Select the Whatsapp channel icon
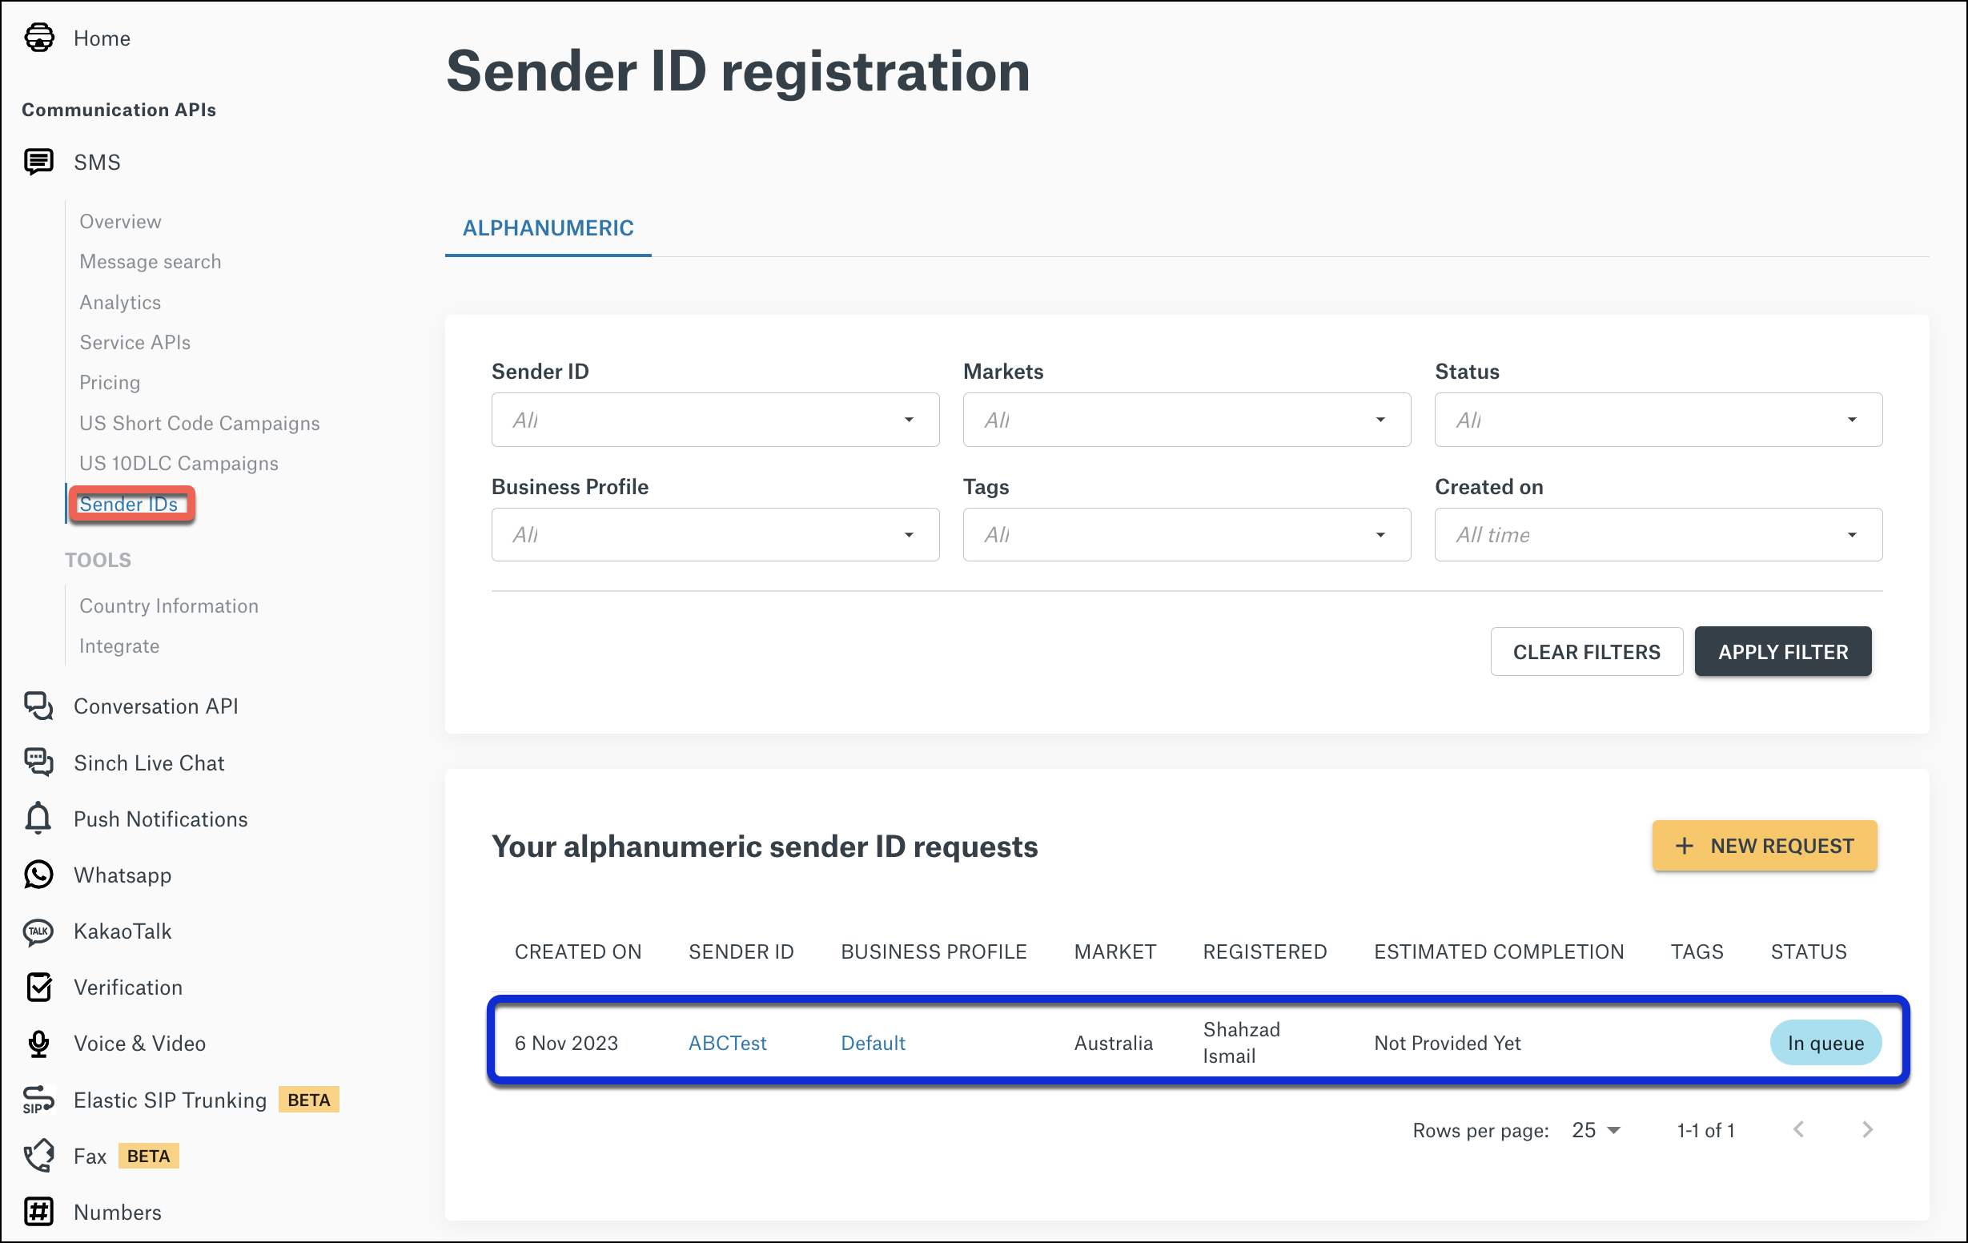The image size is (1968, 1243). (38, 875)
